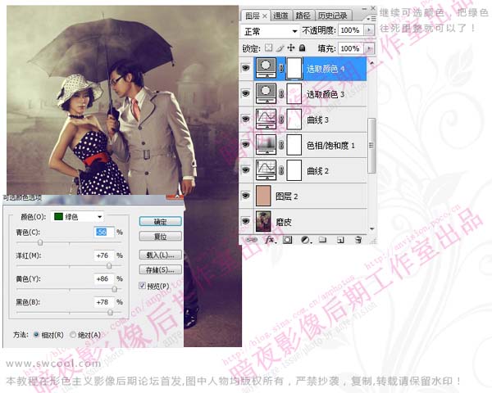Hide the 磨皮 layer with its eye icon
Screen dimensions: 492x393
[246, 220]
